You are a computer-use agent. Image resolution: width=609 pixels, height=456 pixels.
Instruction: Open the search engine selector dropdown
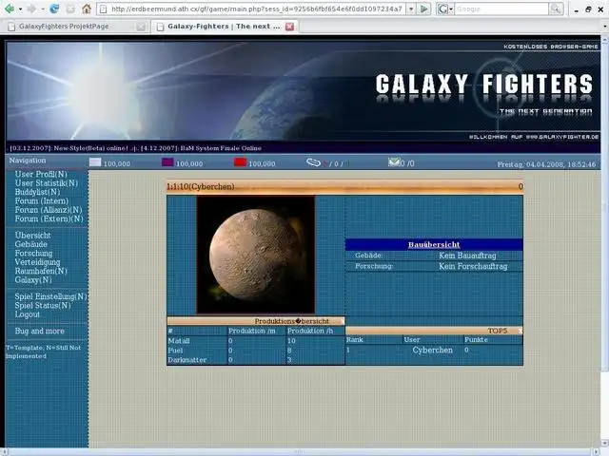445,9
